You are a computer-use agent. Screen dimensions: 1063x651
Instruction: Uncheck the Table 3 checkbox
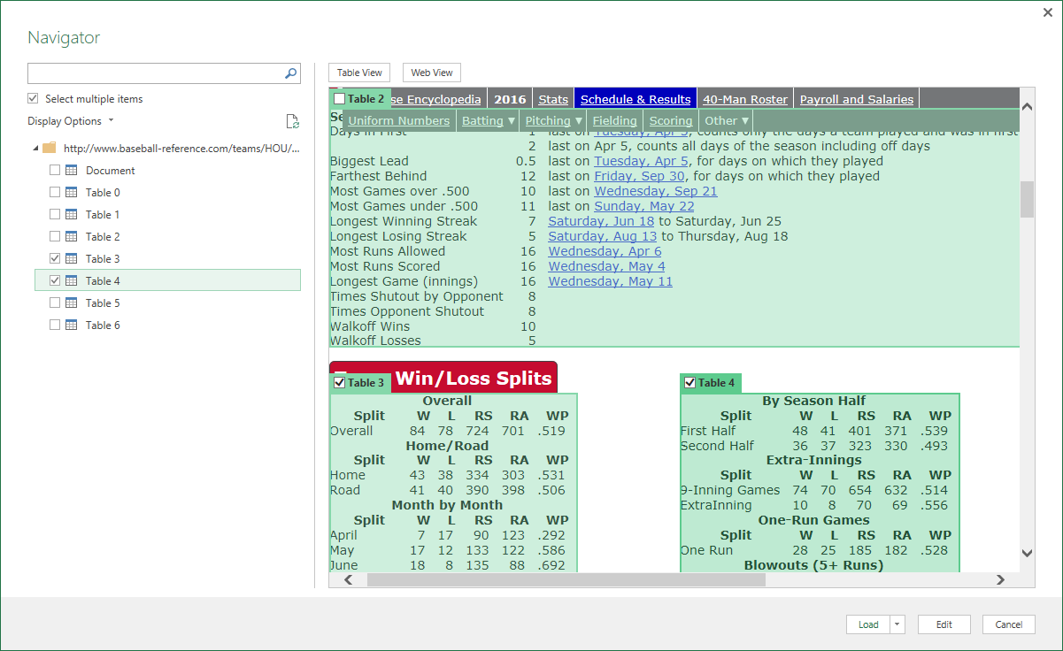coord(55,258)
